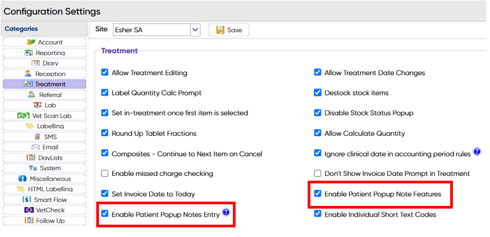The image size is (490, 237).
Task: Uncheck Round Up Tablet Fractions
Action: pyautogui.click(x=105, y=133)
